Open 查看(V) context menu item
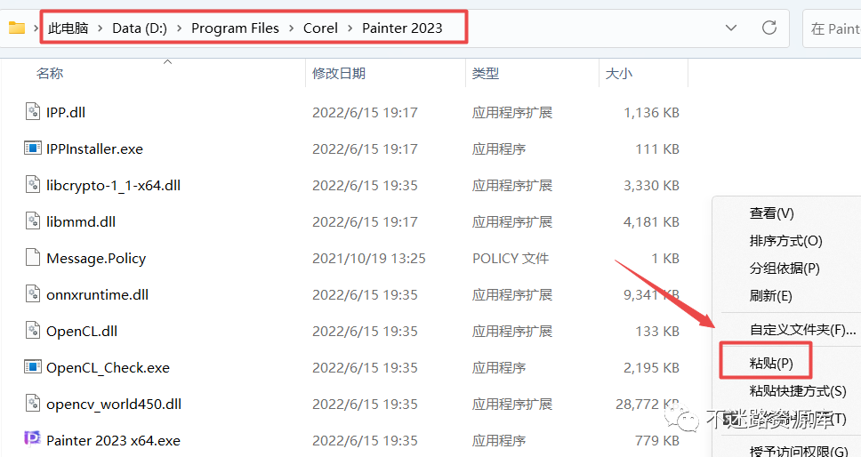Screen dimensions: 861x457 point(771,212)
